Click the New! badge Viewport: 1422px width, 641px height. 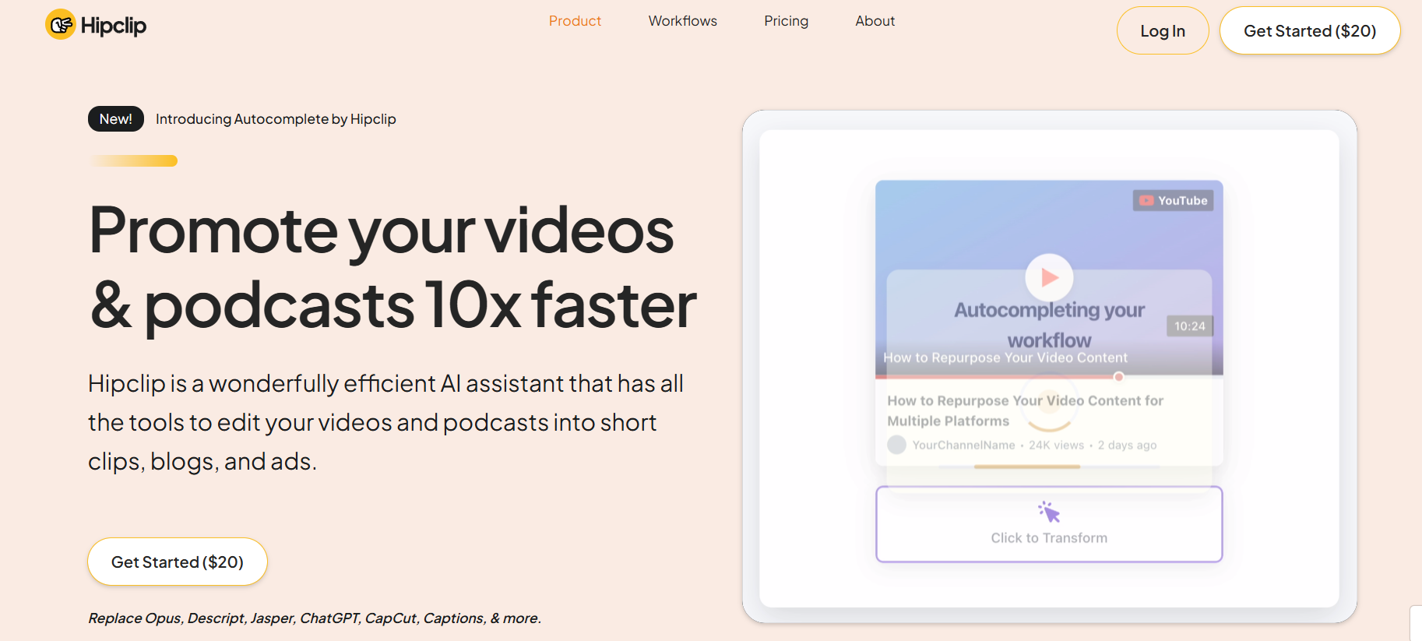coord(116,118)
